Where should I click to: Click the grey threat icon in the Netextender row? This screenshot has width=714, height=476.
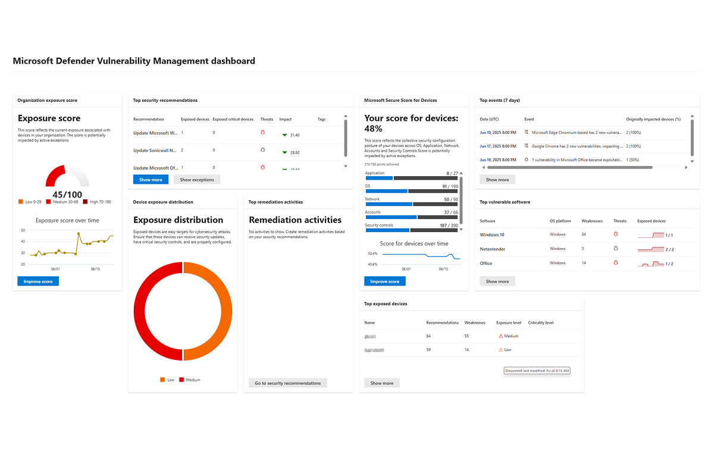coord(616,248)
